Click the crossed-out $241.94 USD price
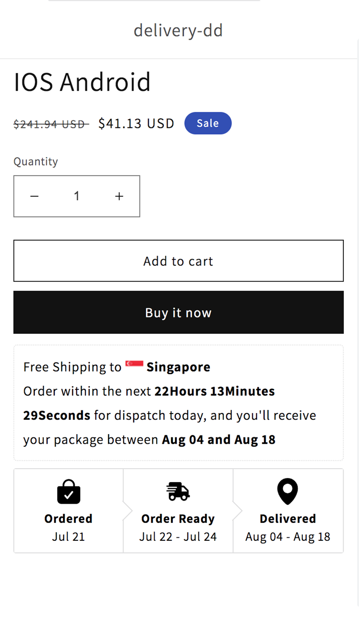This screenshot has width=359, height=638. coord(51,124)
